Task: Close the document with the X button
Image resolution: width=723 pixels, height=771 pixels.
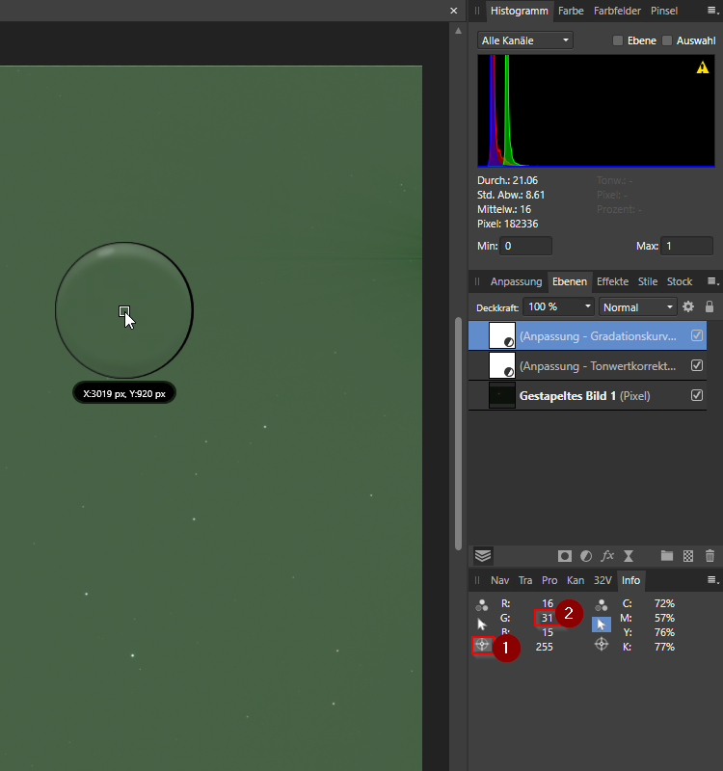Action: (453, 11)
